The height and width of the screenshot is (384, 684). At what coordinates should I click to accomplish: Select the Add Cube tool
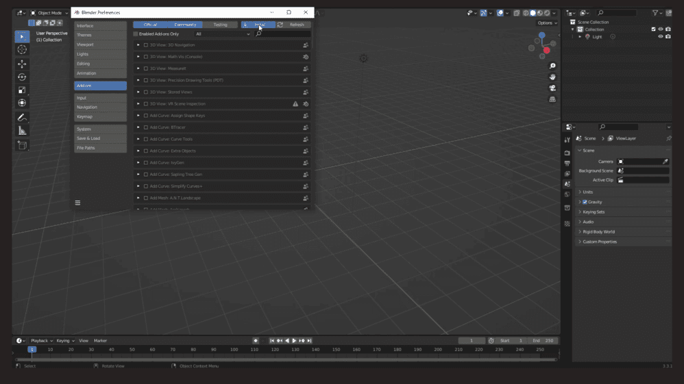tap(22, 145)
